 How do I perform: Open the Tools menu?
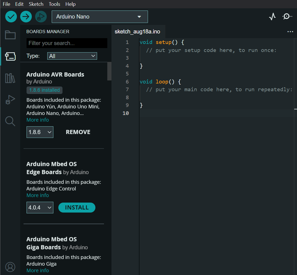(54, 4)
